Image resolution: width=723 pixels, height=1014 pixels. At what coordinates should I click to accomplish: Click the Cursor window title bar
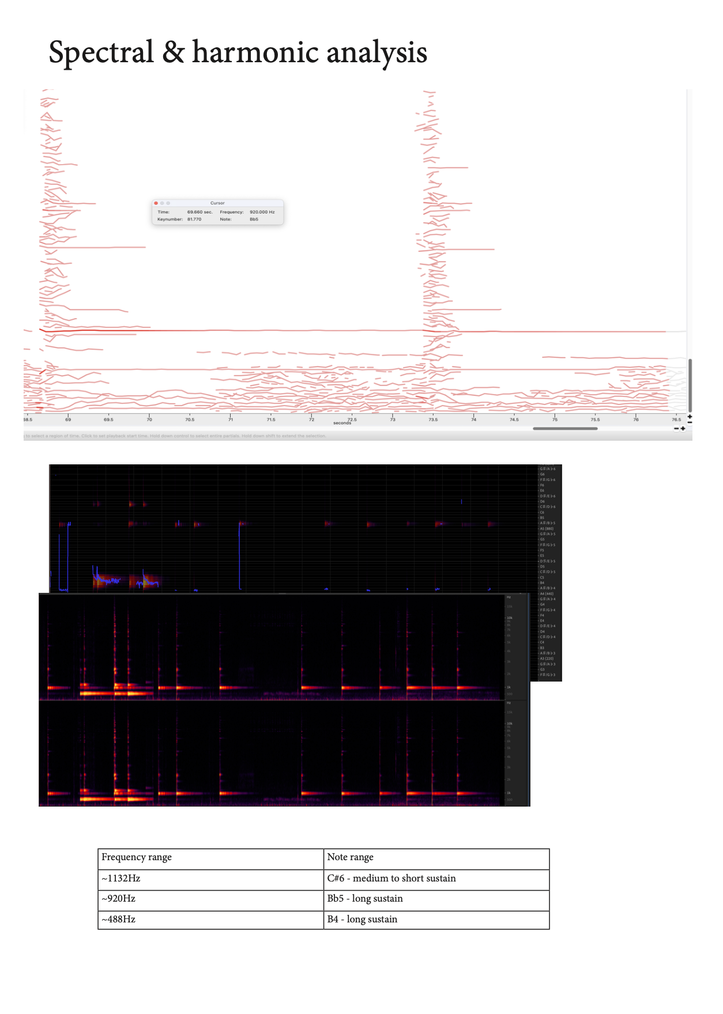(218, 203)
